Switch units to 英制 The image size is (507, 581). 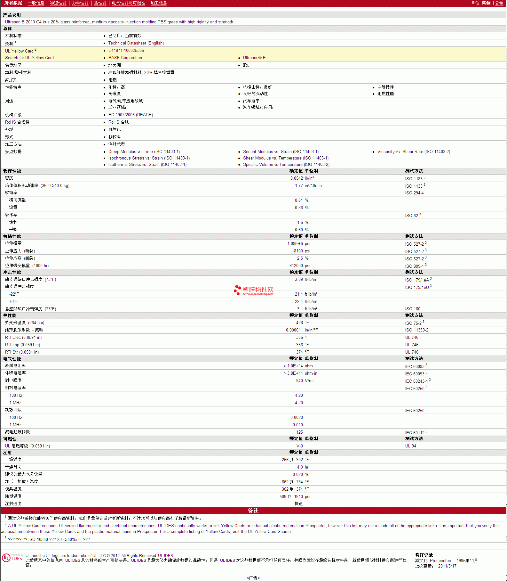[486, 3]
